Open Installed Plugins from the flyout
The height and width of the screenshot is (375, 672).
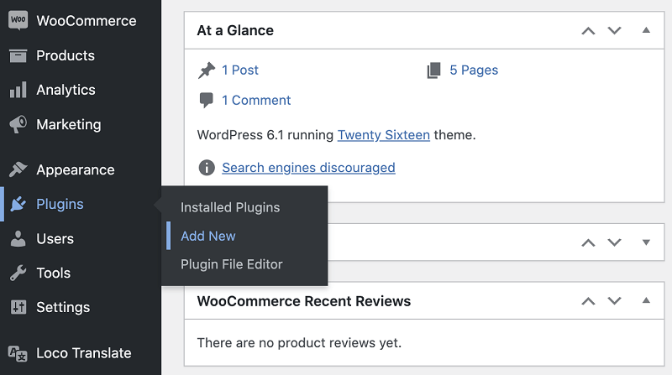coord(230,207)
